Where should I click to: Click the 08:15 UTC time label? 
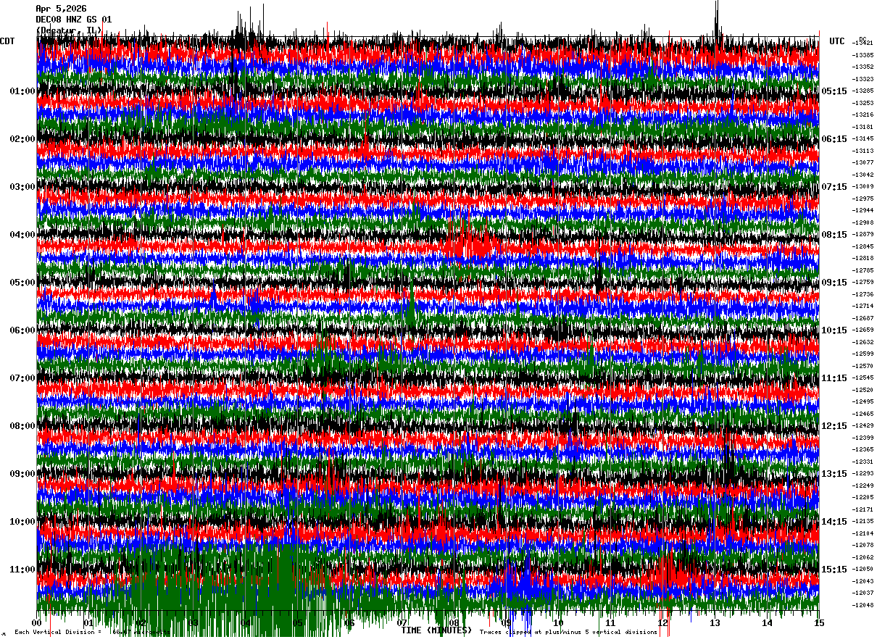[834, 235]
